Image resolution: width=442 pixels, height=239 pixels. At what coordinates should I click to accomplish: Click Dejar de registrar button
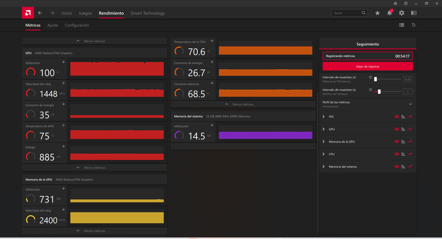tap(368, 67)
